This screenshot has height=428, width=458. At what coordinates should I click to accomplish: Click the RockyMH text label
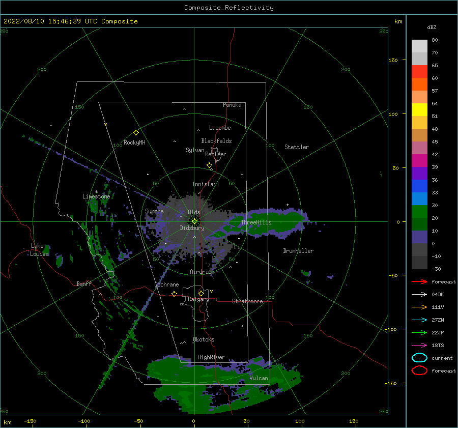134,142
